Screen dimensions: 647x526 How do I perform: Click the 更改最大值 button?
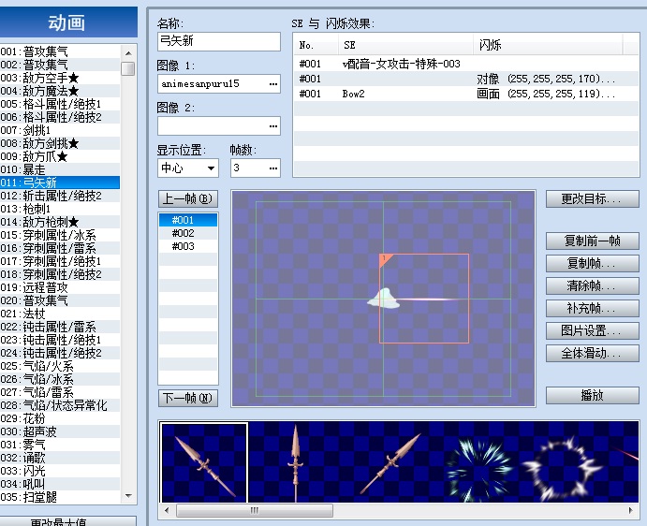68,521
